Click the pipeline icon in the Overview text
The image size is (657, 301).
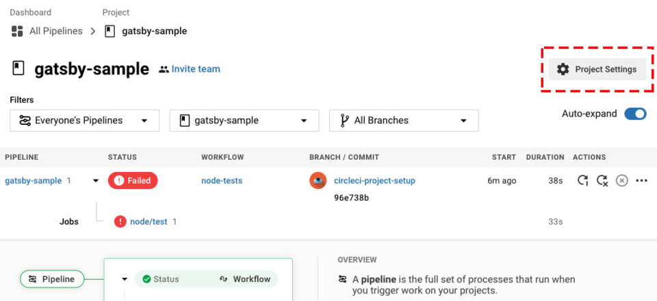click(342, 279)
